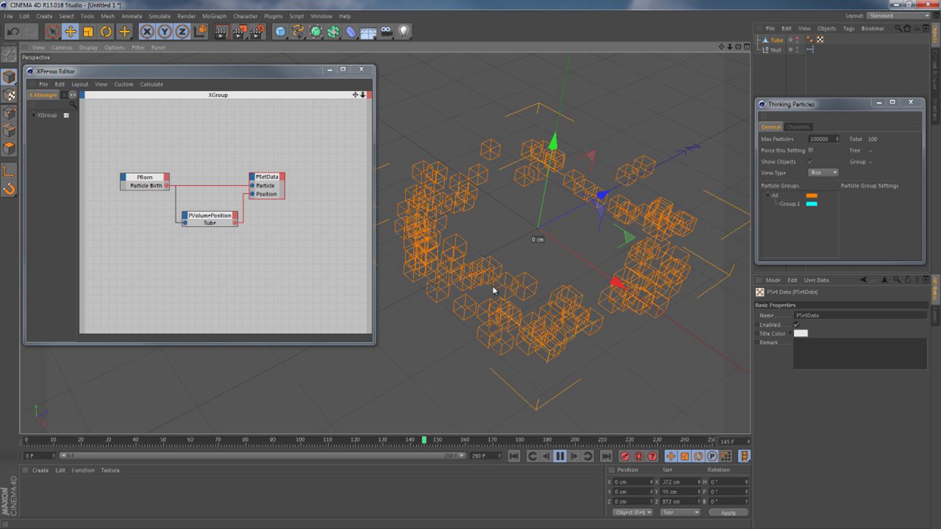Open the Cameras menu in the viewport
941x529 pixels.
click(62, 47)
